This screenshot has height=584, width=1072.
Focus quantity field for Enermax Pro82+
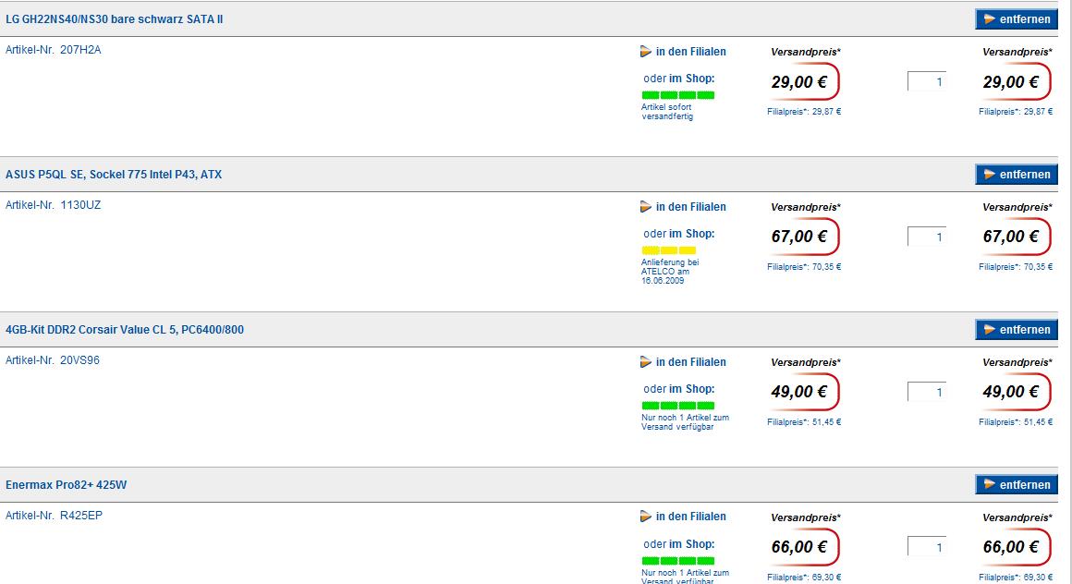point(927,547)
